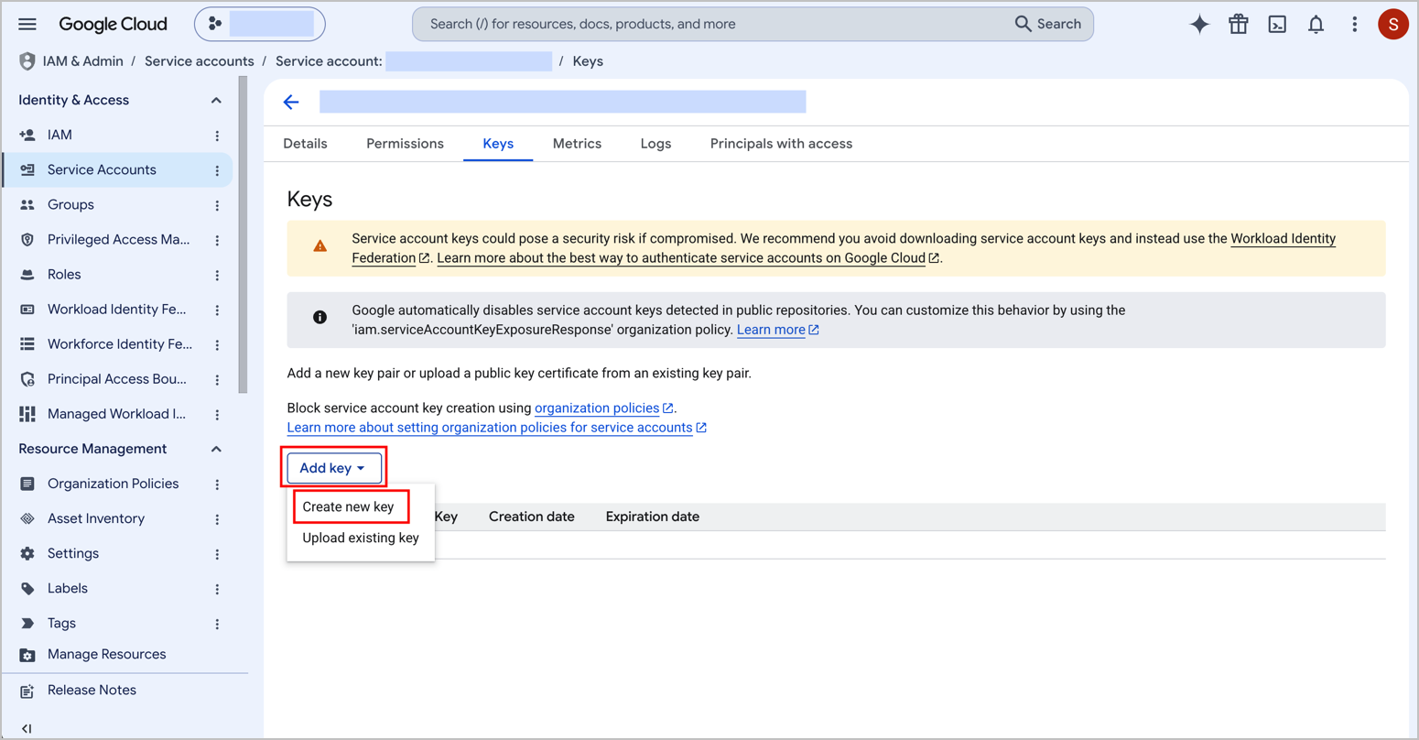1419x740 pixels.
Task: Open the three-dot menu beside Organization Policies
Action: (x=217, y=484)
